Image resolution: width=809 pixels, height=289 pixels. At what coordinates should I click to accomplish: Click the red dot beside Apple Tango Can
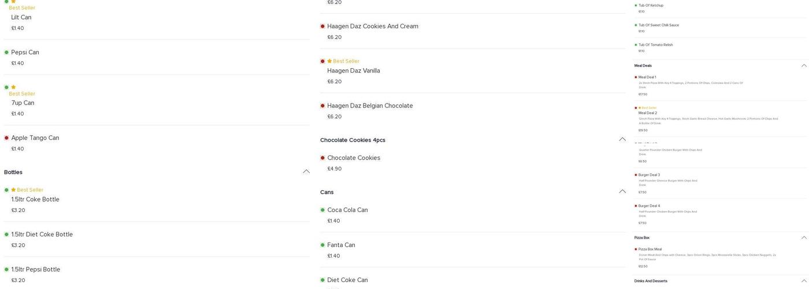(x=7, y=138)
